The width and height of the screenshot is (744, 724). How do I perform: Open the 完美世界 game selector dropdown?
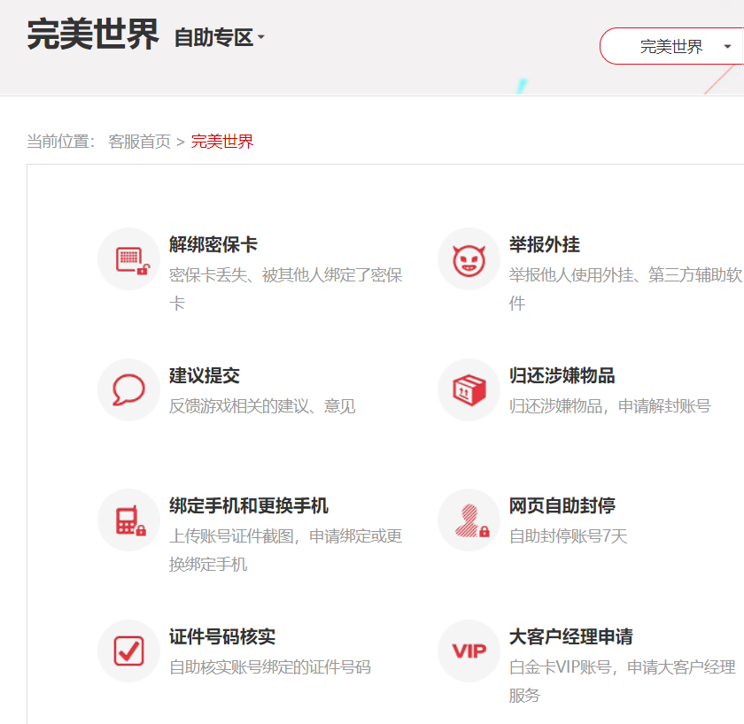tap(671, 46)
